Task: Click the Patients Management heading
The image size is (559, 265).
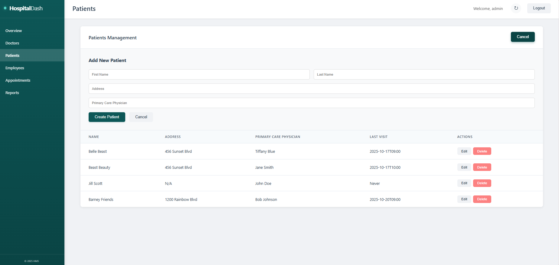Action: [113, 38]
